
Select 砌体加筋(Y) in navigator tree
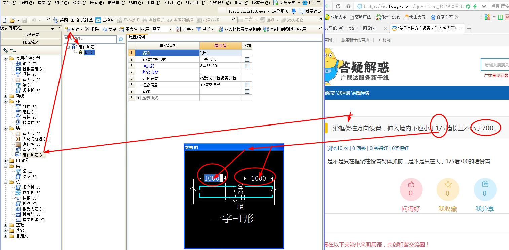(x=33, y=155)
